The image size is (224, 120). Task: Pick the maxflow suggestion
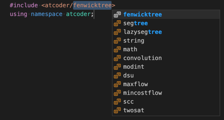[x=166, y=84]
